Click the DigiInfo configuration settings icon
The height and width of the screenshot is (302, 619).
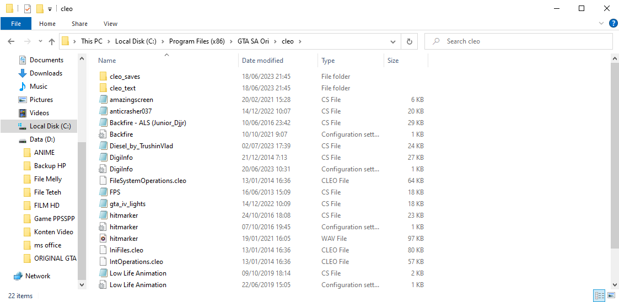[103, 169]
